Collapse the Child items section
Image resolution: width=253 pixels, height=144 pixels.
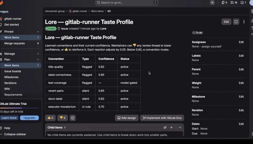[180, 127]
